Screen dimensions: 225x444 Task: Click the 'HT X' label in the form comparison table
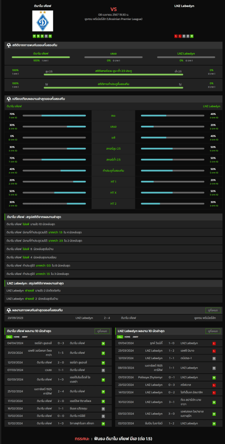coord(113,193)
